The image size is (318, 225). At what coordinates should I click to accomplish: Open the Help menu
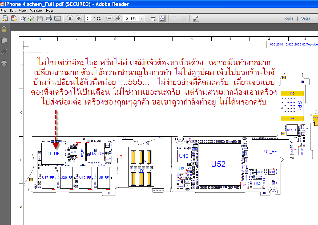click(x=49, y=11)
